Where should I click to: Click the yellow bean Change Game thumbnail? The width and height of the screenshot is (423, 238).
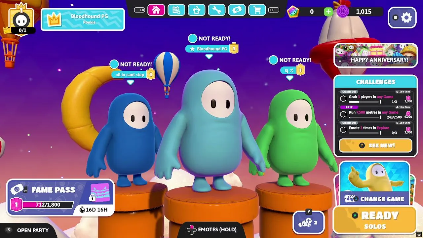[375, 178]
